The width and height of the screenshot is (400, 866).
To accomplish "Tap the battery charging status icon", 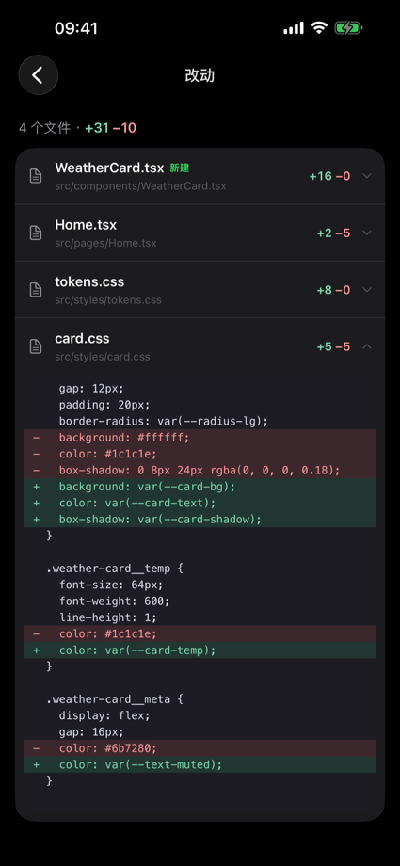I will pos(348,28).
